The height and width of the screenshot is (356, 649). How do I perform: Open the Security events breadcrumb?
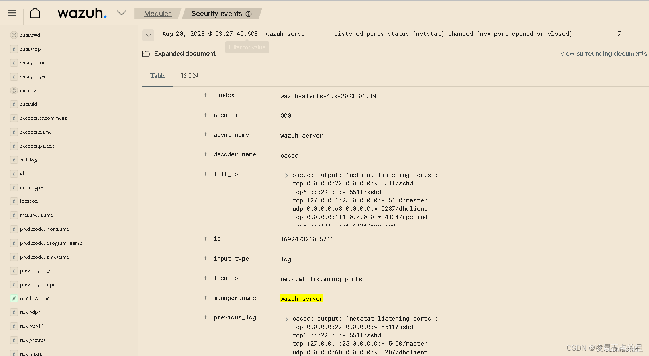(x=217, y=14)
